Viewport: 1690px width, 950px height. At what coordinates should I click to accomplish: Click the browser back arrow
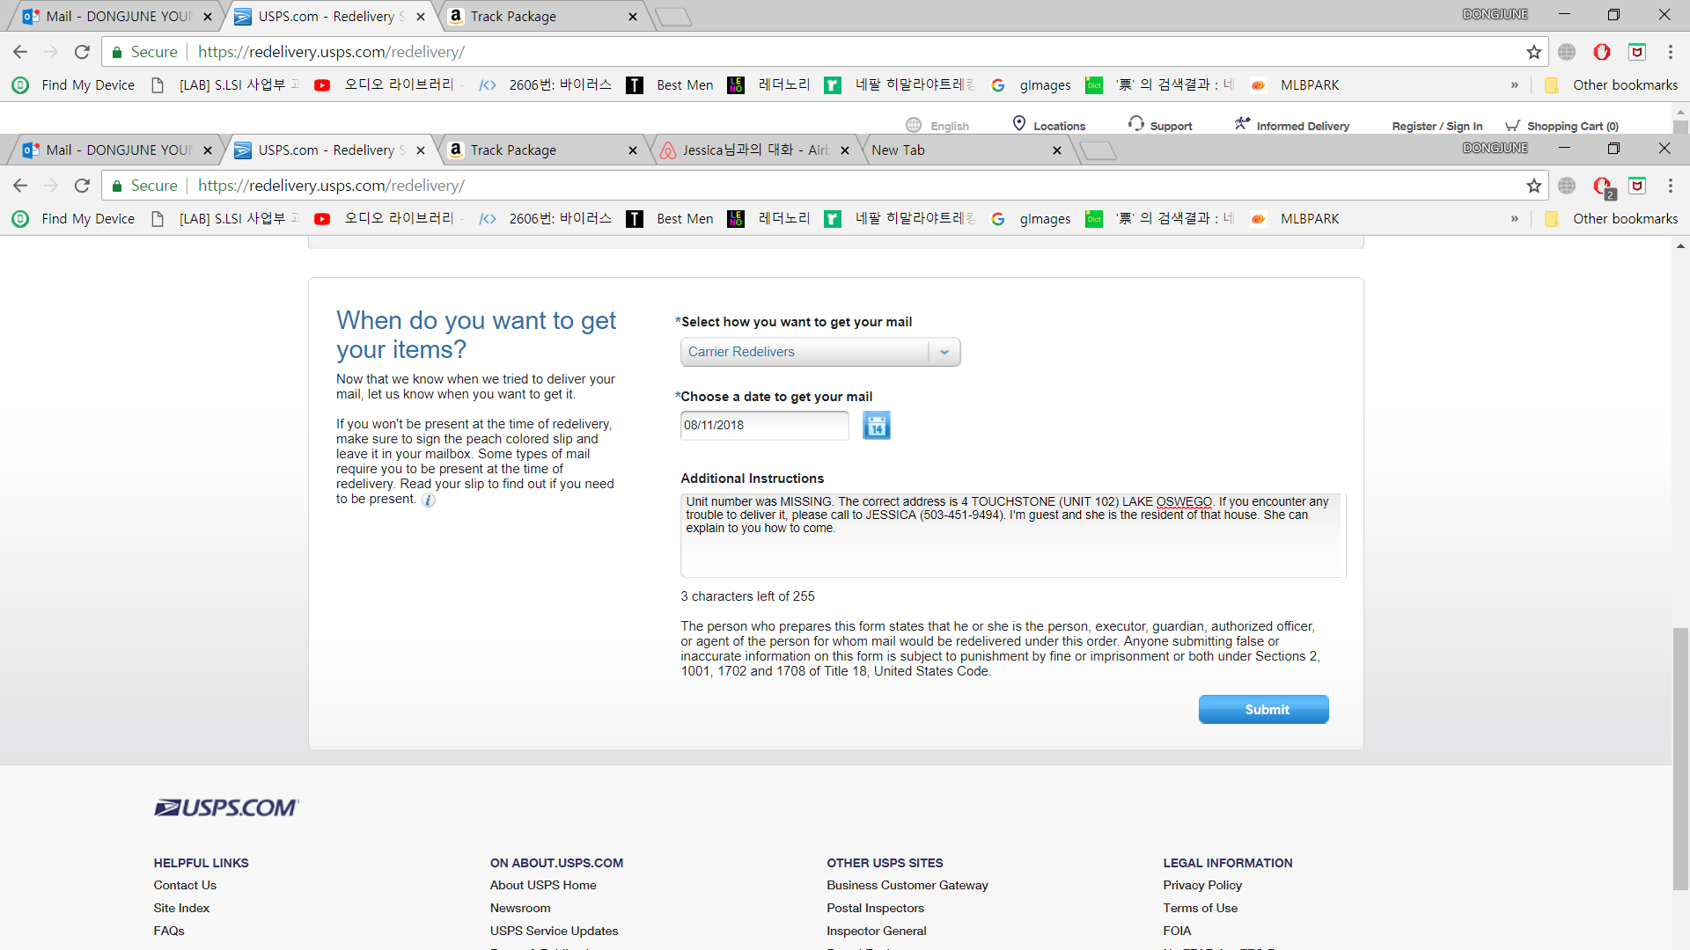[x=20, y=186]
